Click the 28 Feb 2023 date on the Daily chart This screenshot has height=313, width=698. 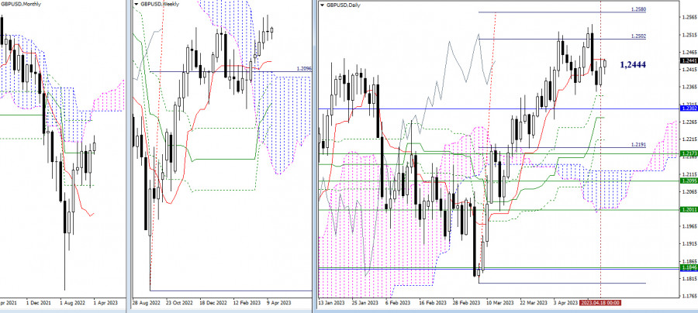click(468, 302)
